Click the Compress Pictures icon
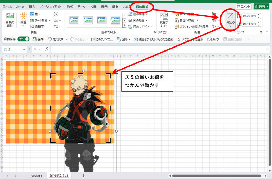The height and width of the screenshot is (179, 272). click(x=56, y=14)
